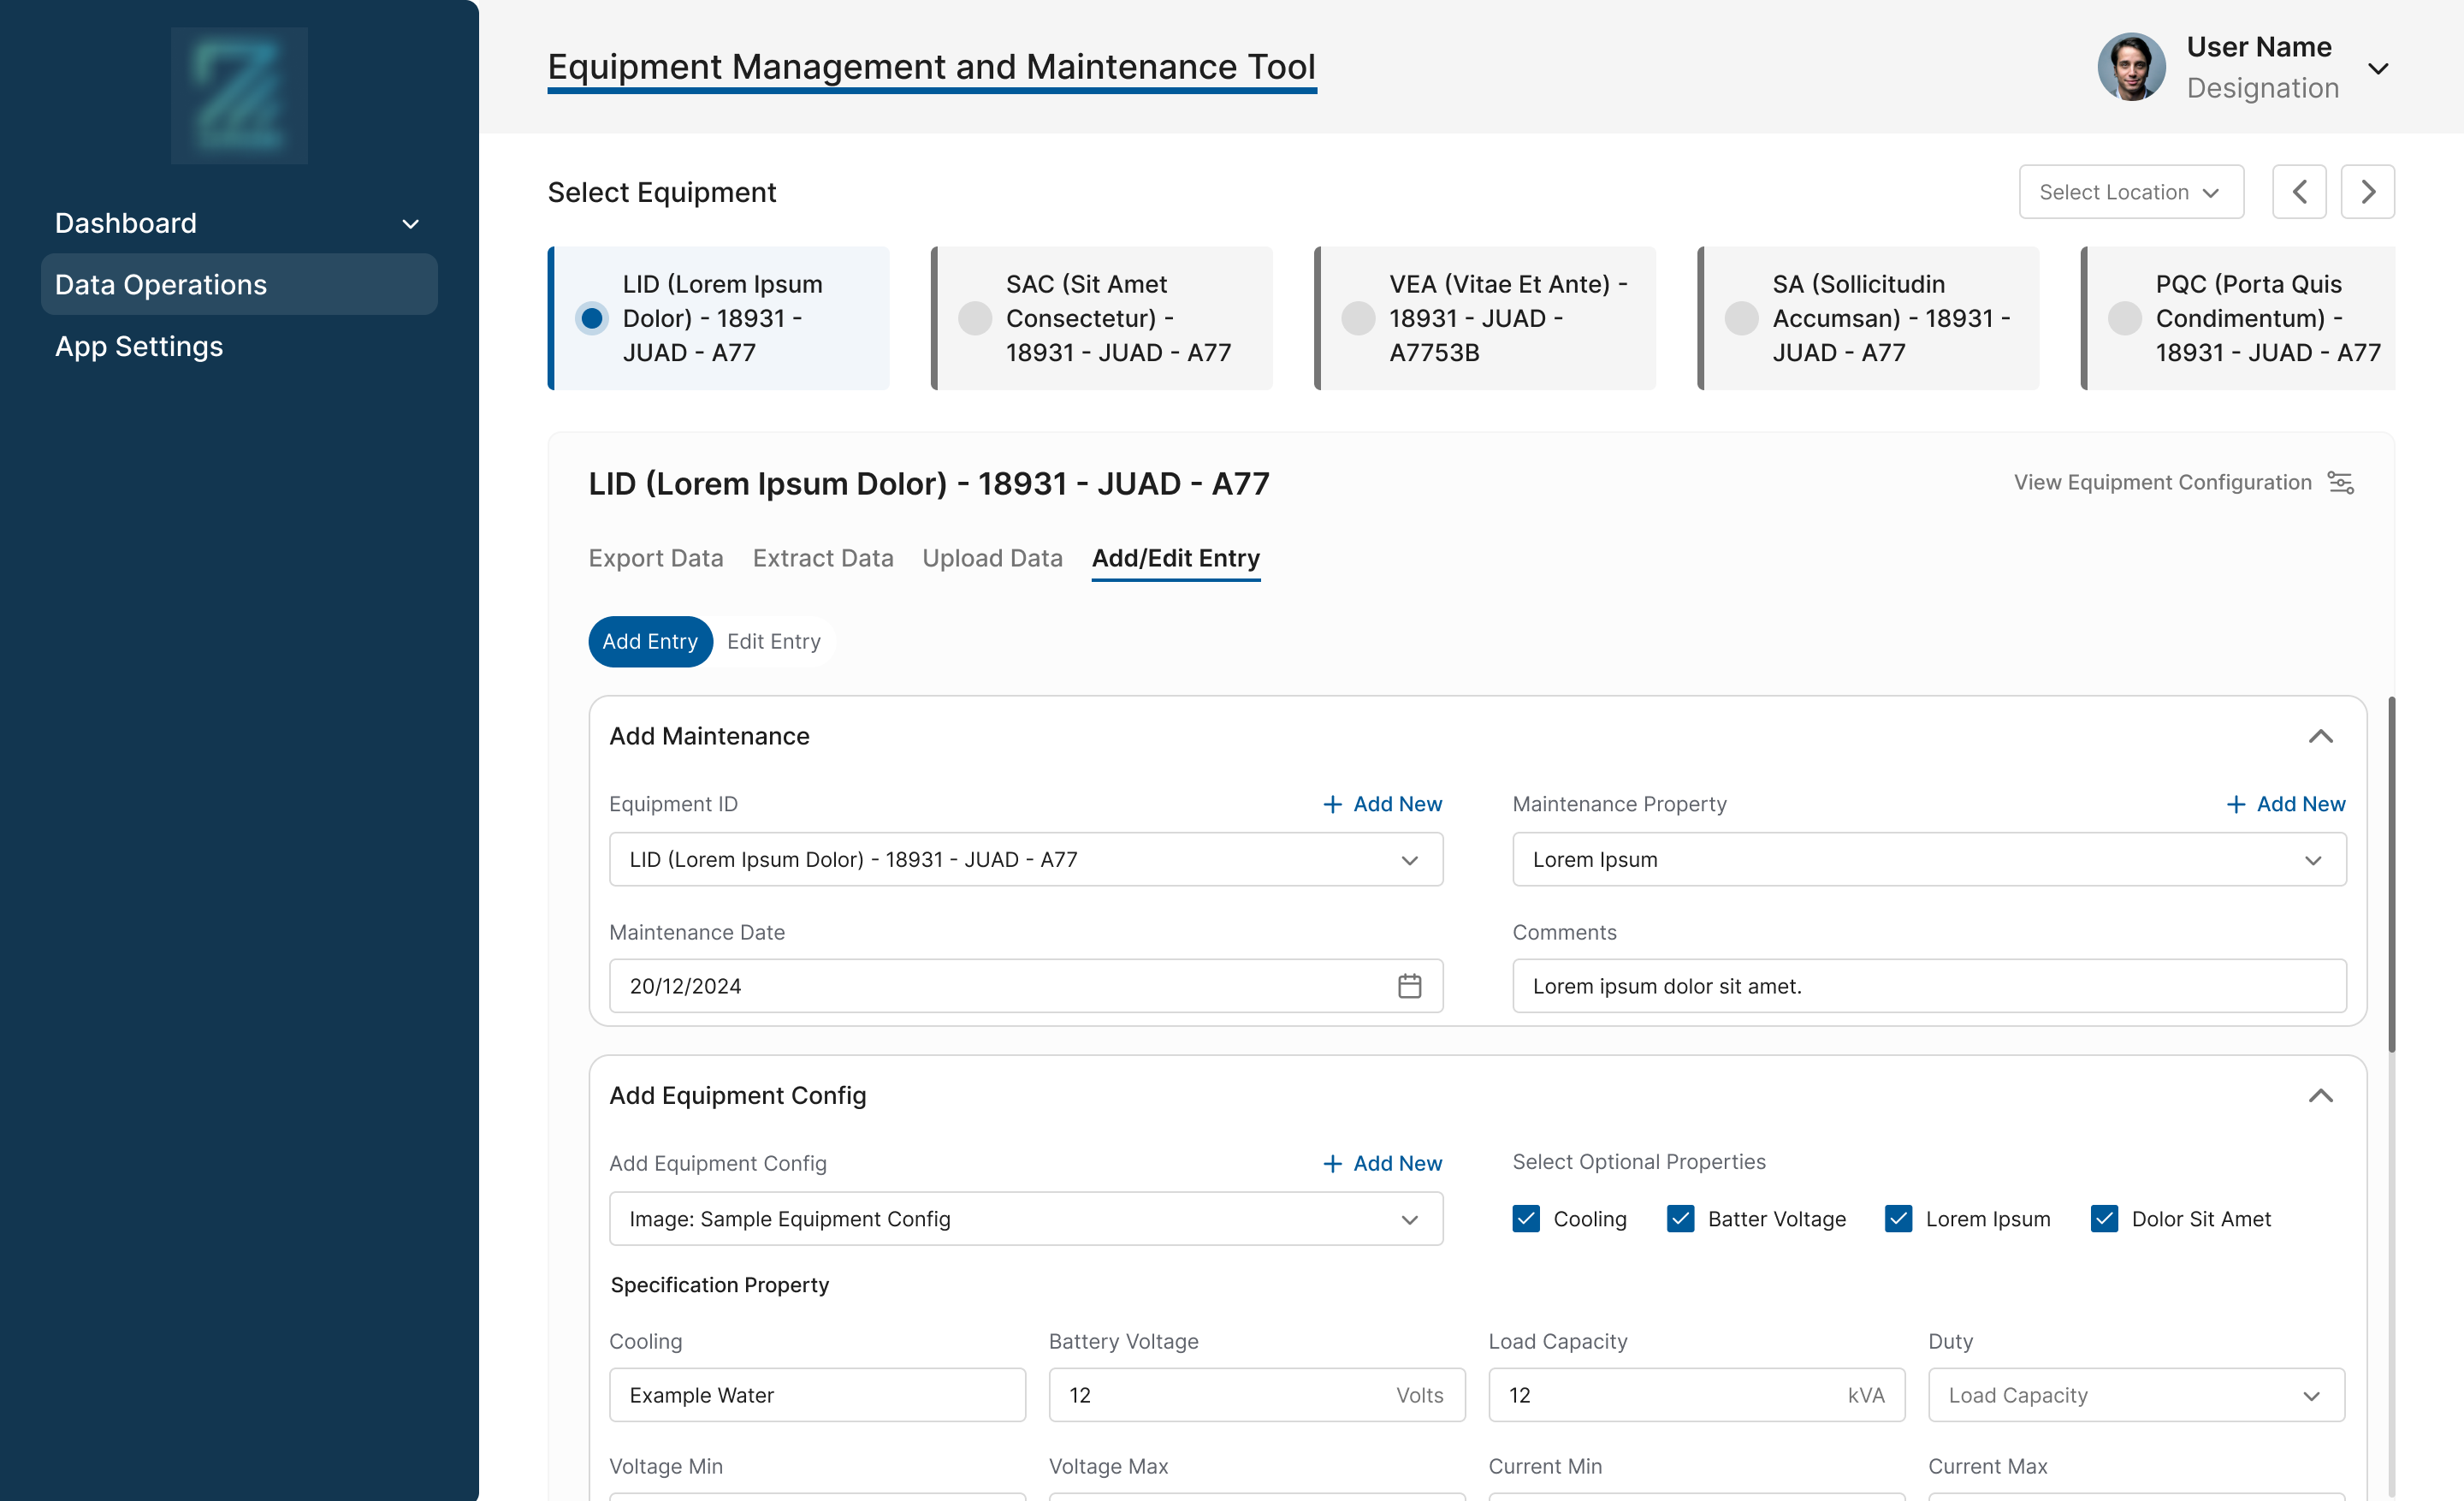Go to previous equipment with left arrow

pyautogui.click(x=2299, y=192)
